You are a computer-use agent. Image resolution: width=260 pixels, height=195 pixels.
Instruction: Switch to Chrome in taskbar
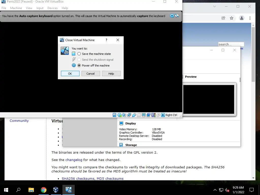pyautogui.click(x=44, y=190)
